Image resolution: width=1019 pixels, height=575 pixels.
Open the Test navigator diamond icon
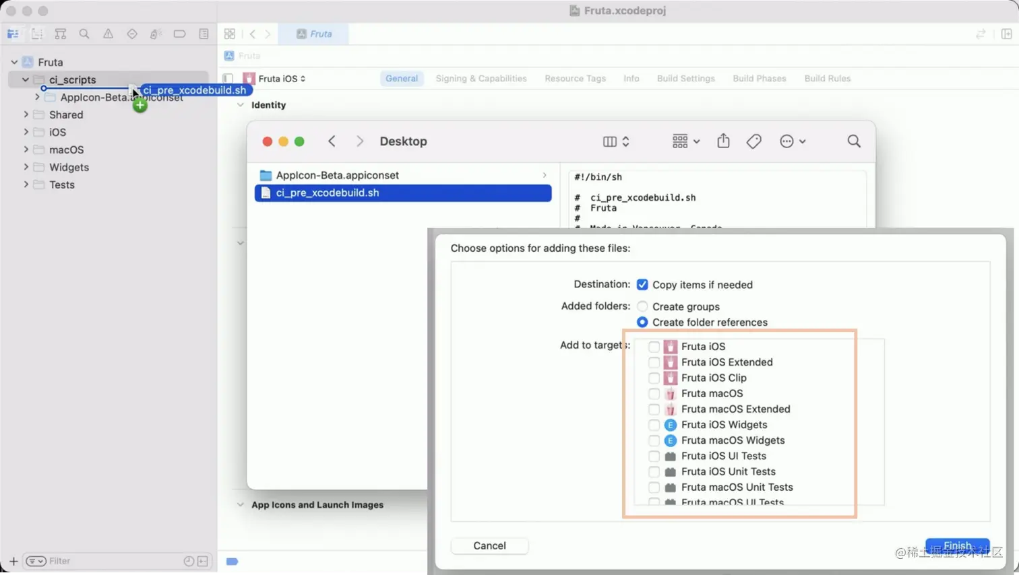pos(132,34)
